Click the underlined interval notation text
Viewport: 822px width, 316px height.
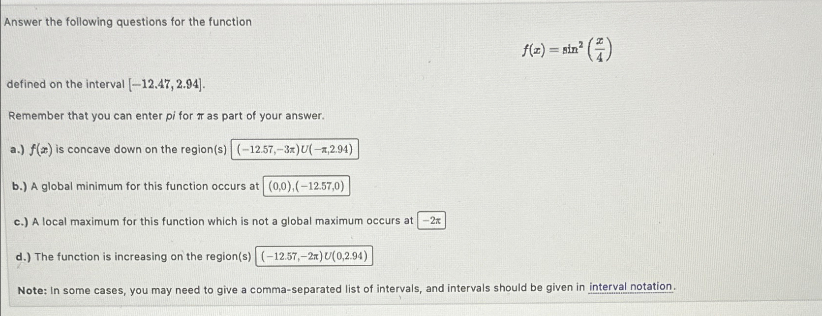(630, 285)
